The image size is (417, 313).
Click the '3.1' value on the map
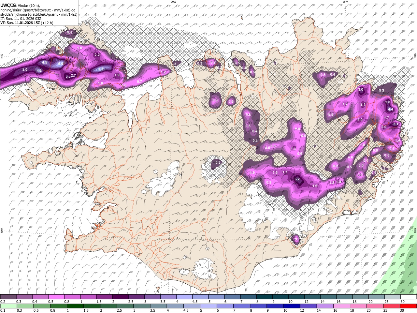(396, 124)
